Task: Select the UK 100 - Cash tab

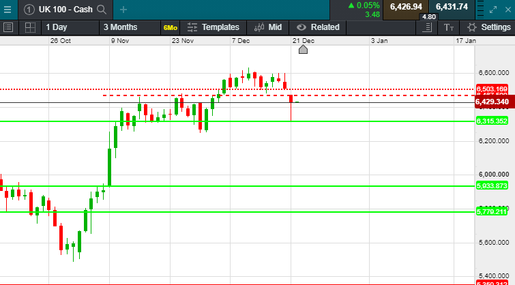Action: pos(65,10)
